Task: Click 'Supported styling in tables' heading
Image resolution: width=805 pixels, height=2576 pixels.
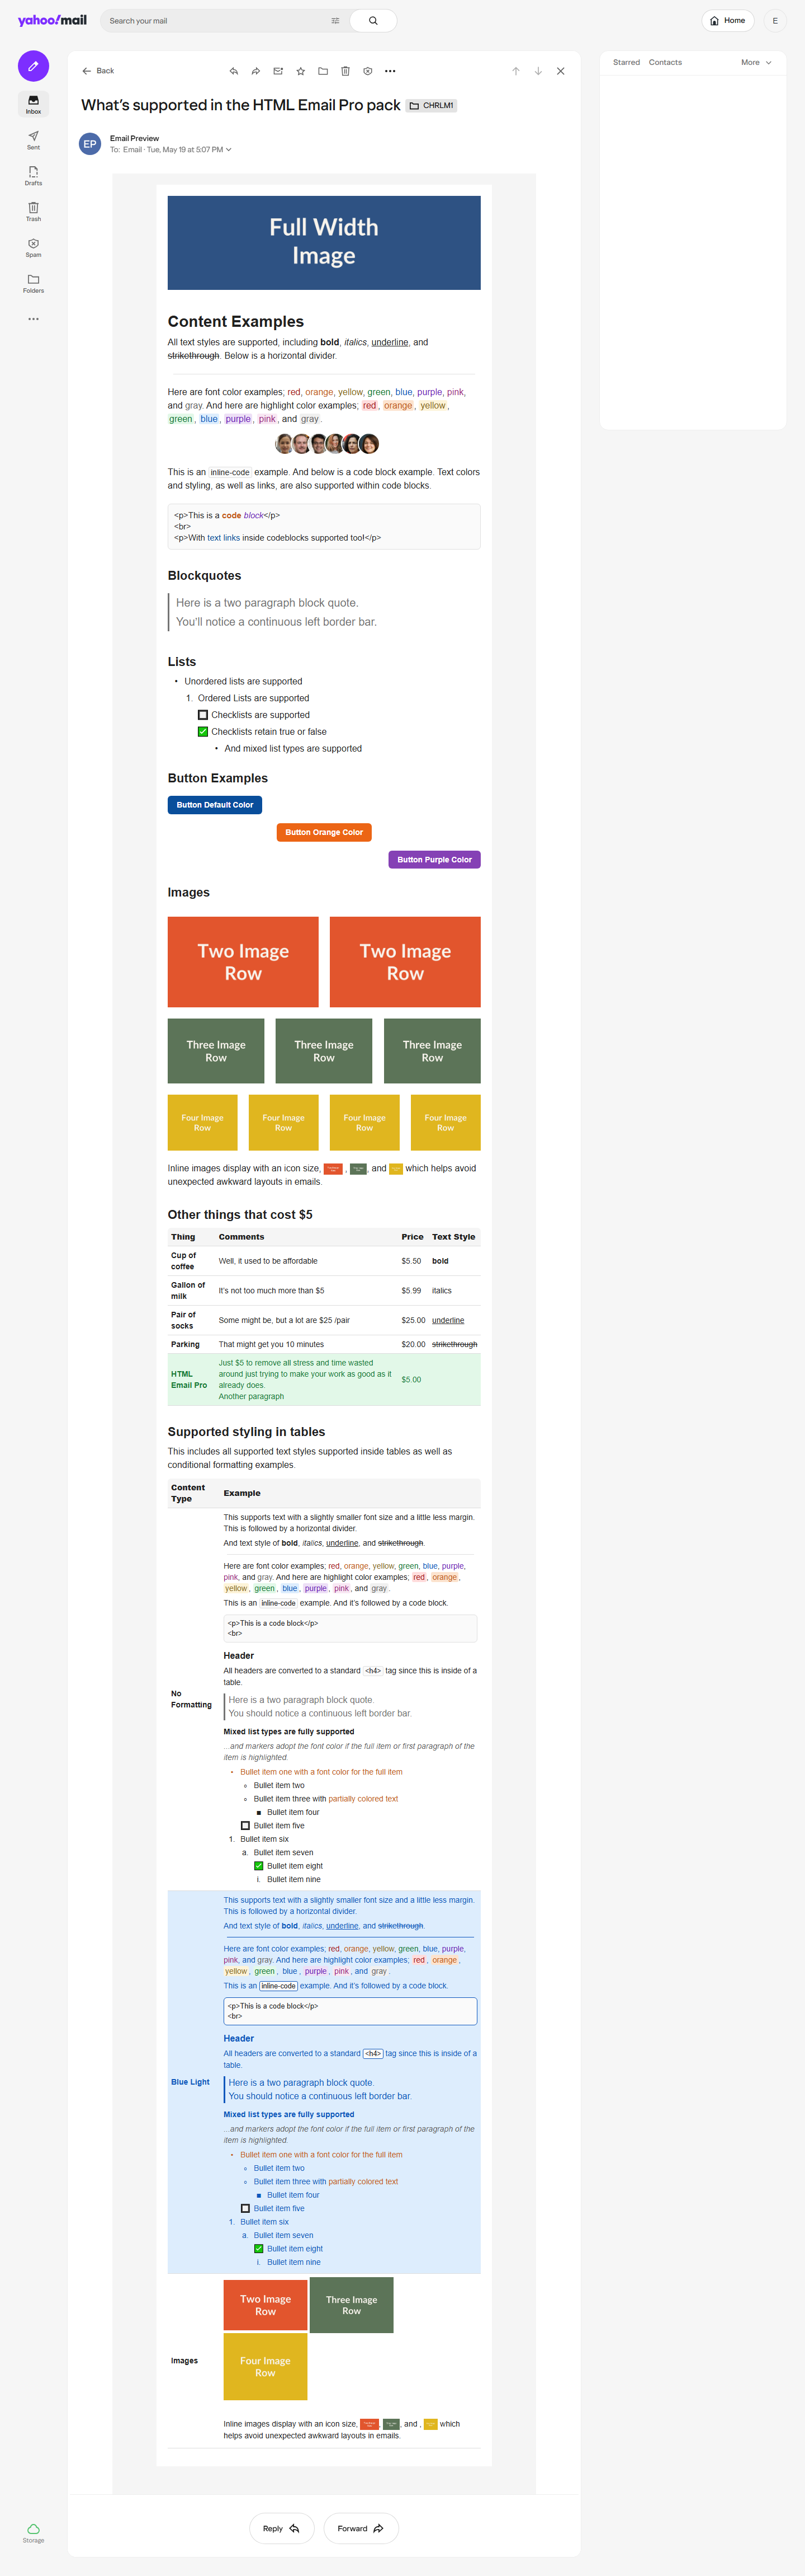Action: (247, 1432)
